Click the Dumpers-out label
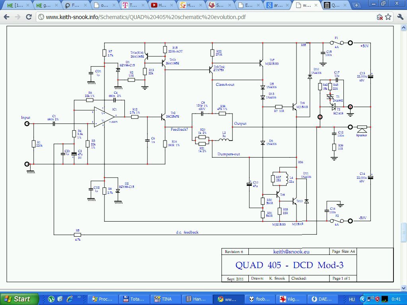The width and height of the screenshot is (407, 305). [229, 154]
